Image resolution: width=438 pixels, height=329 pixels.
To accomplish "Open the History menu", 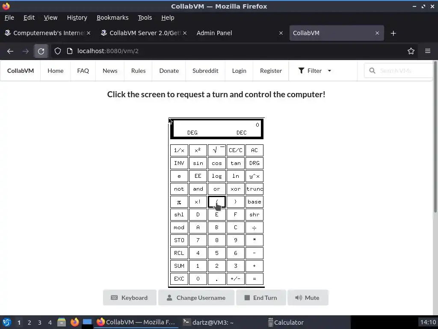I will point(77,18).
